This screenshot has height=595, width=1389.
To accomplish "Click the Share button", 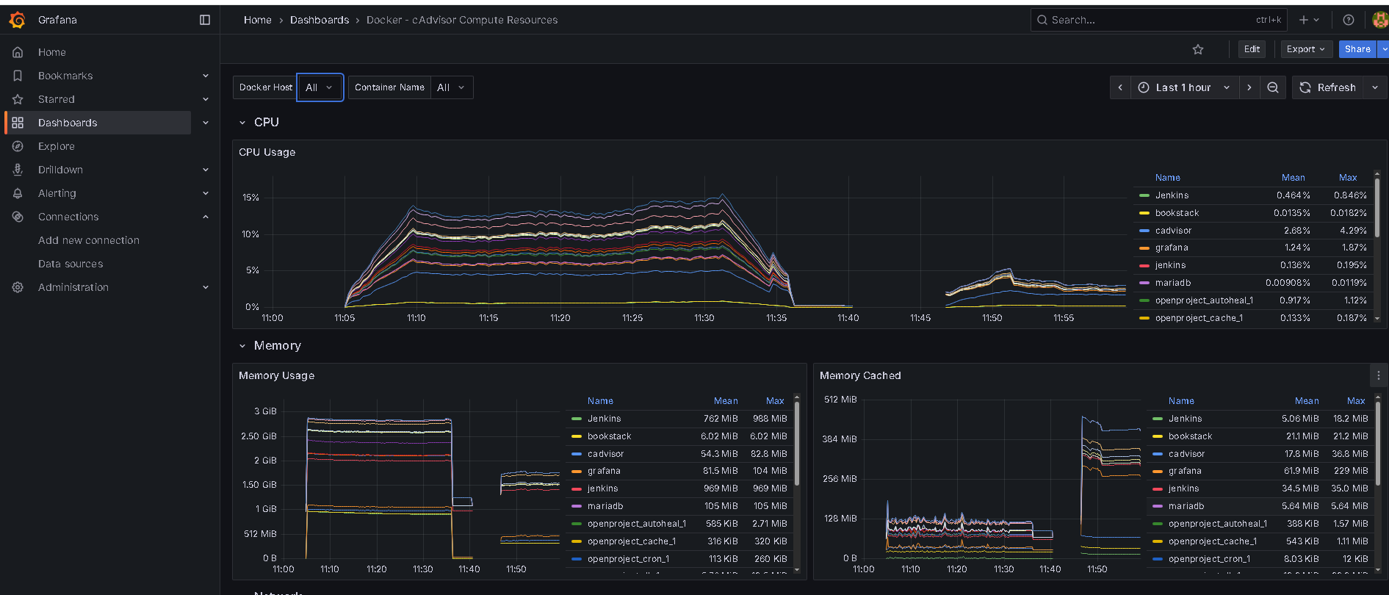I will click(x=1357, y=49).
